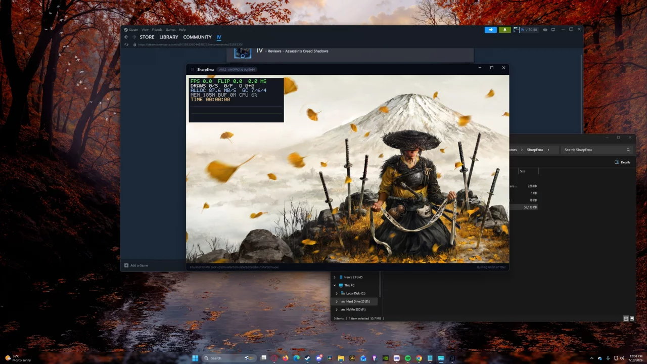Launch Opera GX from the taskbar
647x364 pixels.
point(274,358)
